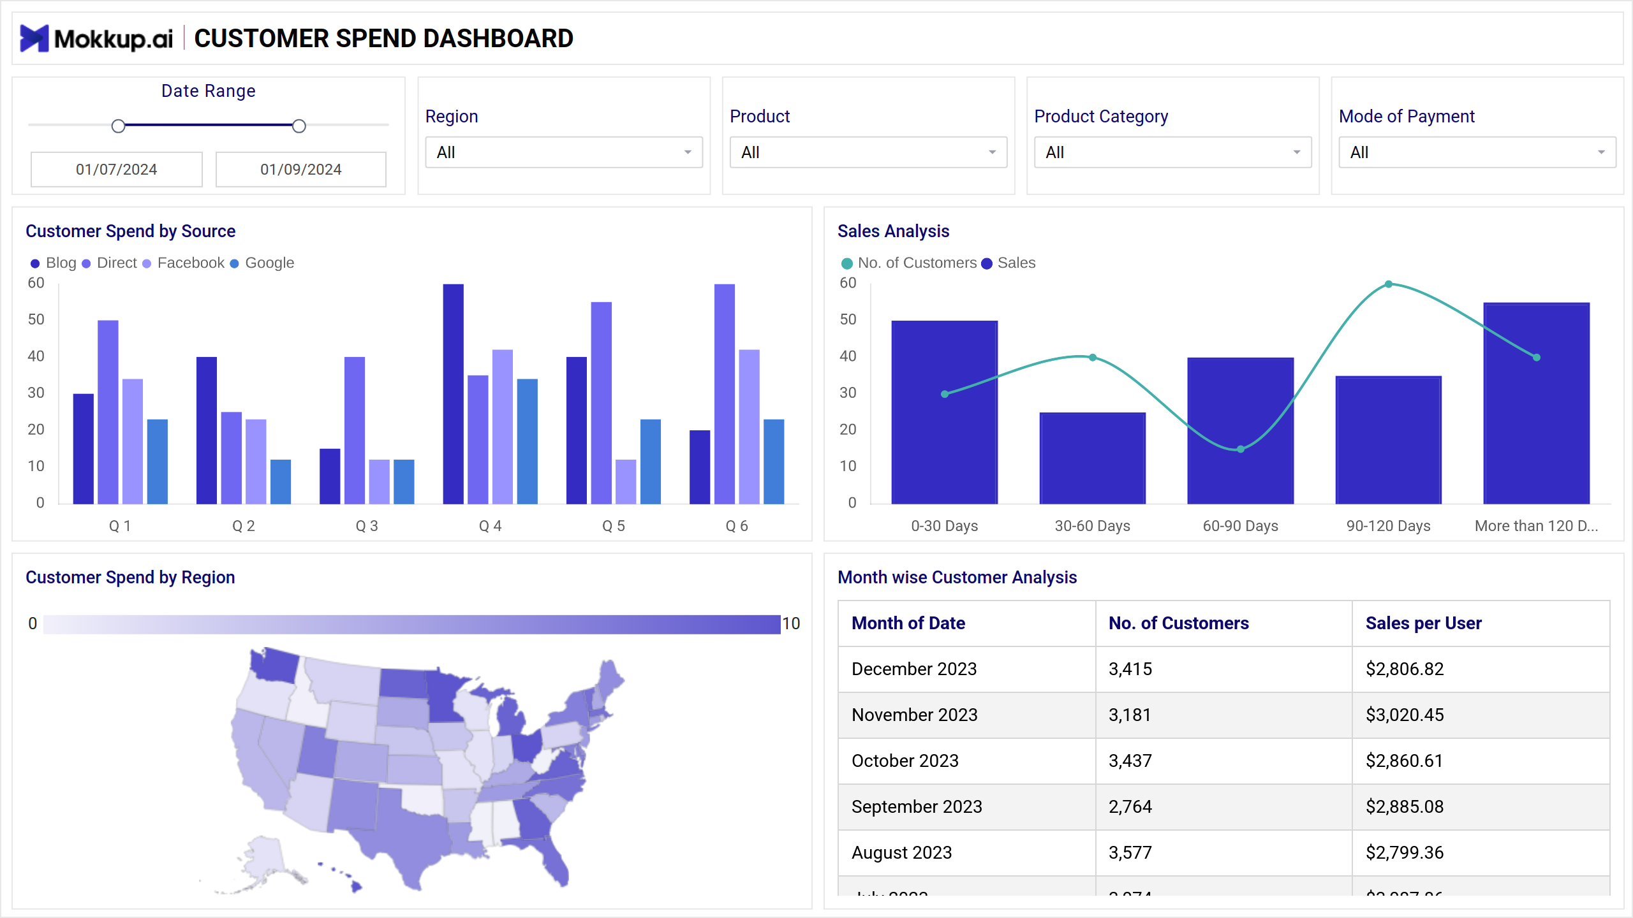Click the Blog legend marker
The width and height of the screenshot is (1633, 918).
(35, 264)
